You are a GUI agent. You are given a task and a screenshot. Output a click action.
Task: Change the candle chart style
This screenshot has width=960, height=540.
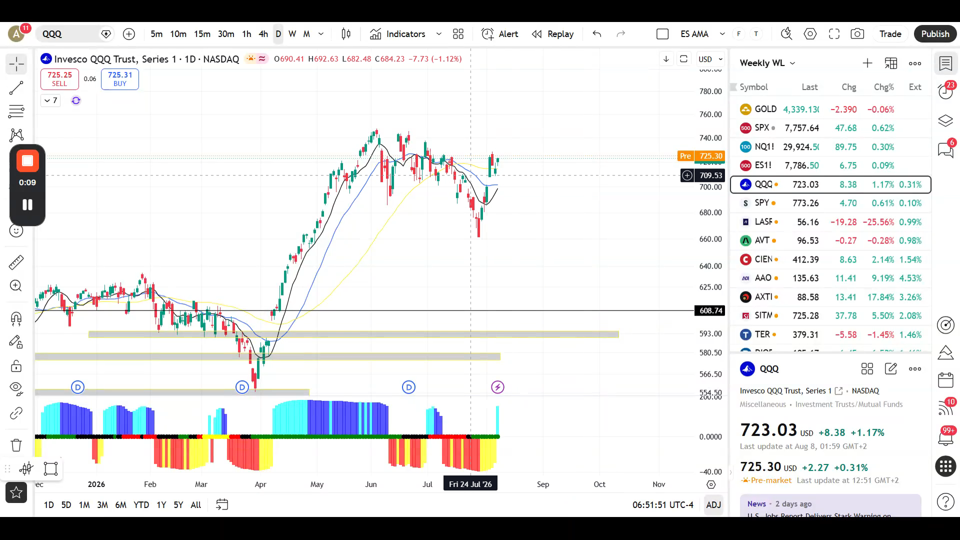[x=346, y=34]
